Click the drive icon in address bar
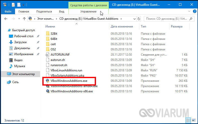The height and width of the screenshot is (124, 198). [x=30, y=19]
